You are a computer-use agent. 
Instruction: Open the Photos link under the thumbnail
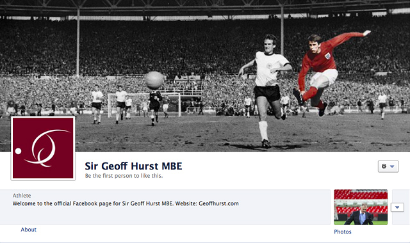(x=343, y=231)
